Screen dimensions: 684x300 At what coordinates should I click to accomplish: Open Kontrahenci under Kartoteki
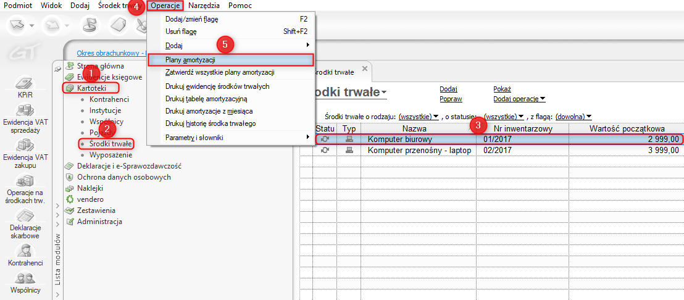(109, 99)
